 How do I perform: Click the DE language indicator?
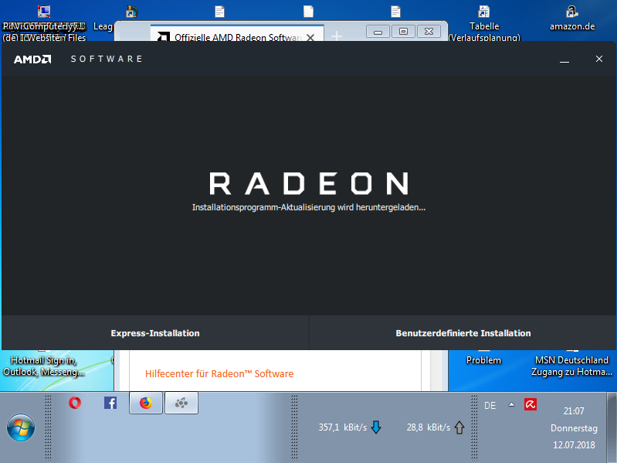click(x=490, y=406)
